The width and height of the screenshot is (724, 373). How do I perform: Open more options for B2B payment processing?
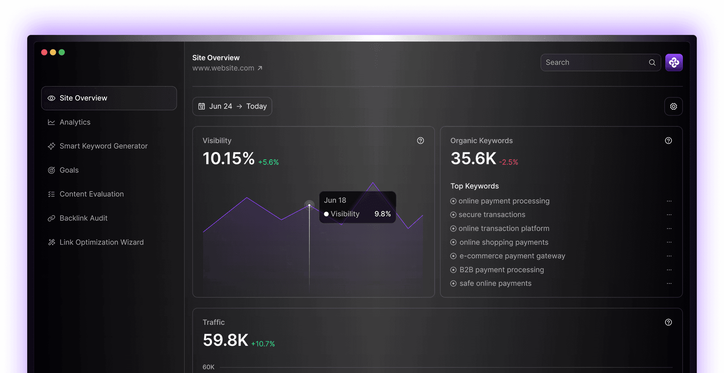click(669, 270)
